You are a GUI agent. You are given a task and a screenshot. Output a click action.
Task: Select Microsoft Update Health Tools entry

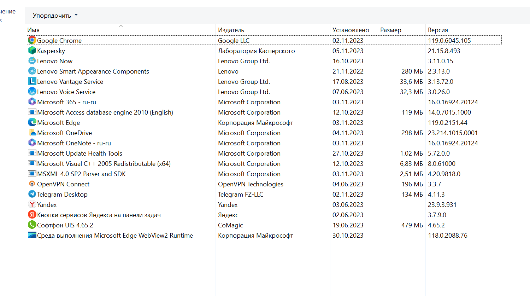(79, 153)
